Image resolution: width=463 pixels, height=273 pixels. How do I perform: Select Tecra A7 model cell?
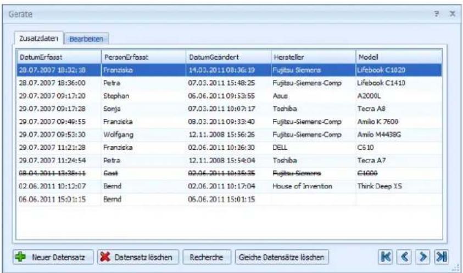[399, 161]
